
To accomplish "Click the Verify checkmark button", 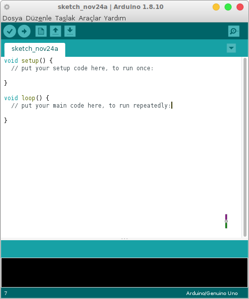I will (x=9, y=31).
